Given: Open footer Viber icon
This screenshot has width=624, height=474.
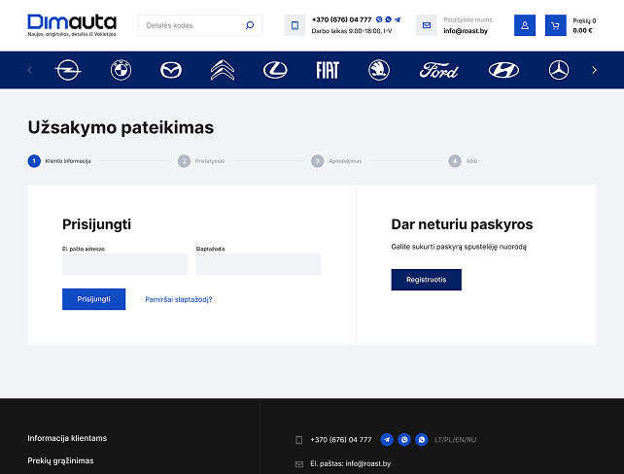Looking at the screenshot, I should click(x=404, y=439).
